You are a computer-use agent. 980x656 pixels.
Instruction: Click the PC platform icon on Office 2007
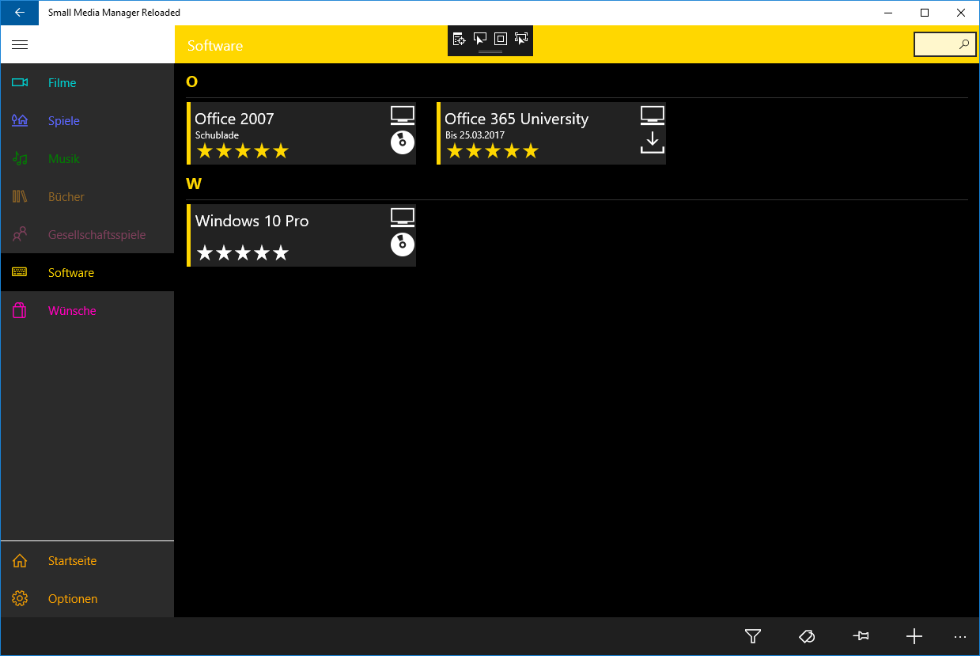(x=403, y=116)
